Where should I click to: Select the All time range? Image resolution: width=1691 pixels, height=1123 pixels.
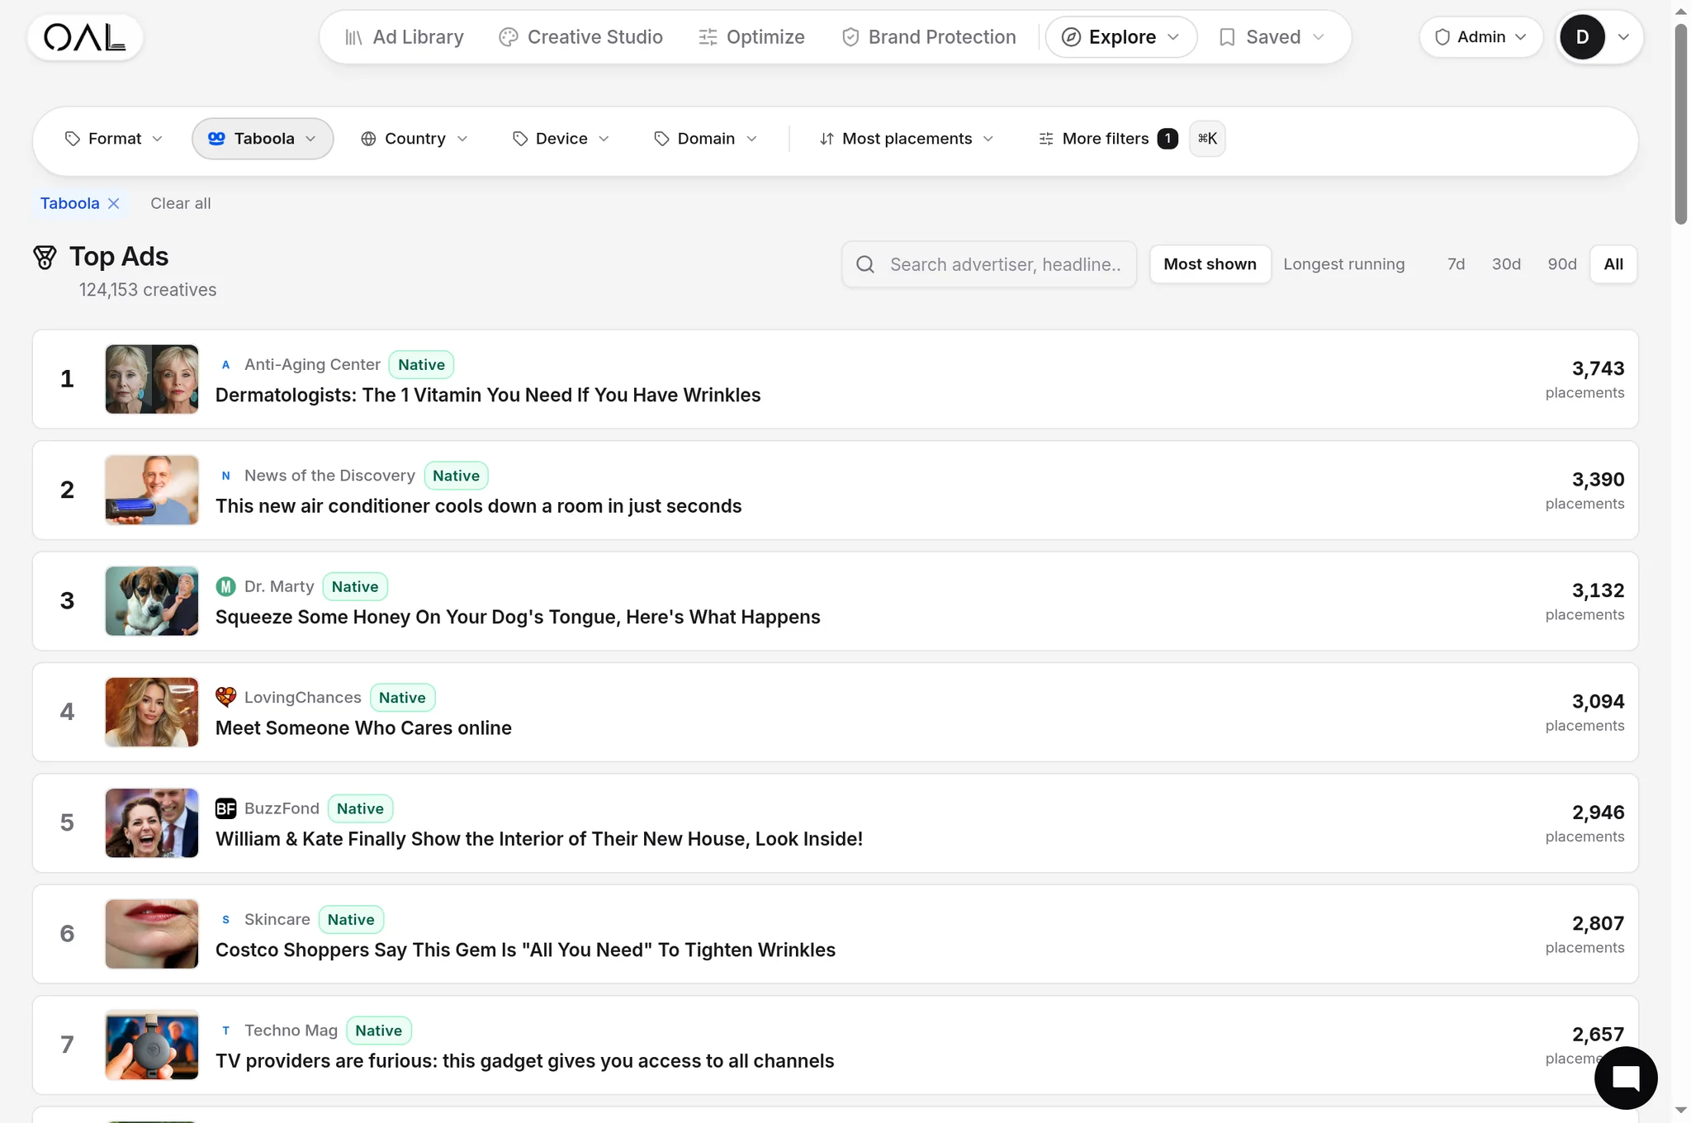pyautogui.click(x=1613, y=264)
